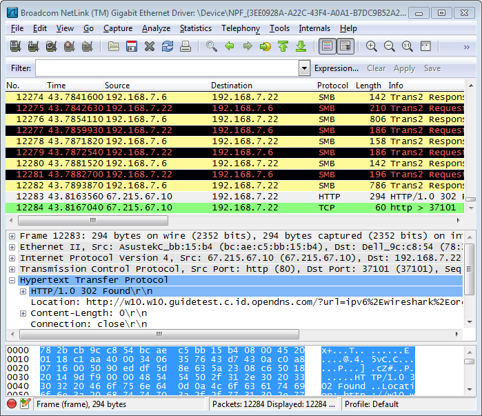The height and width of the screenshot is (416, 482).
Task: Open the capture interfaces list icon
Action: pos(15,46)
